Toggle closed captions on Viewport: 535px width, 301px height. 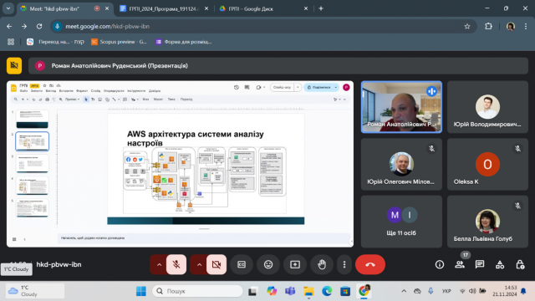click(x=242, y=264)
